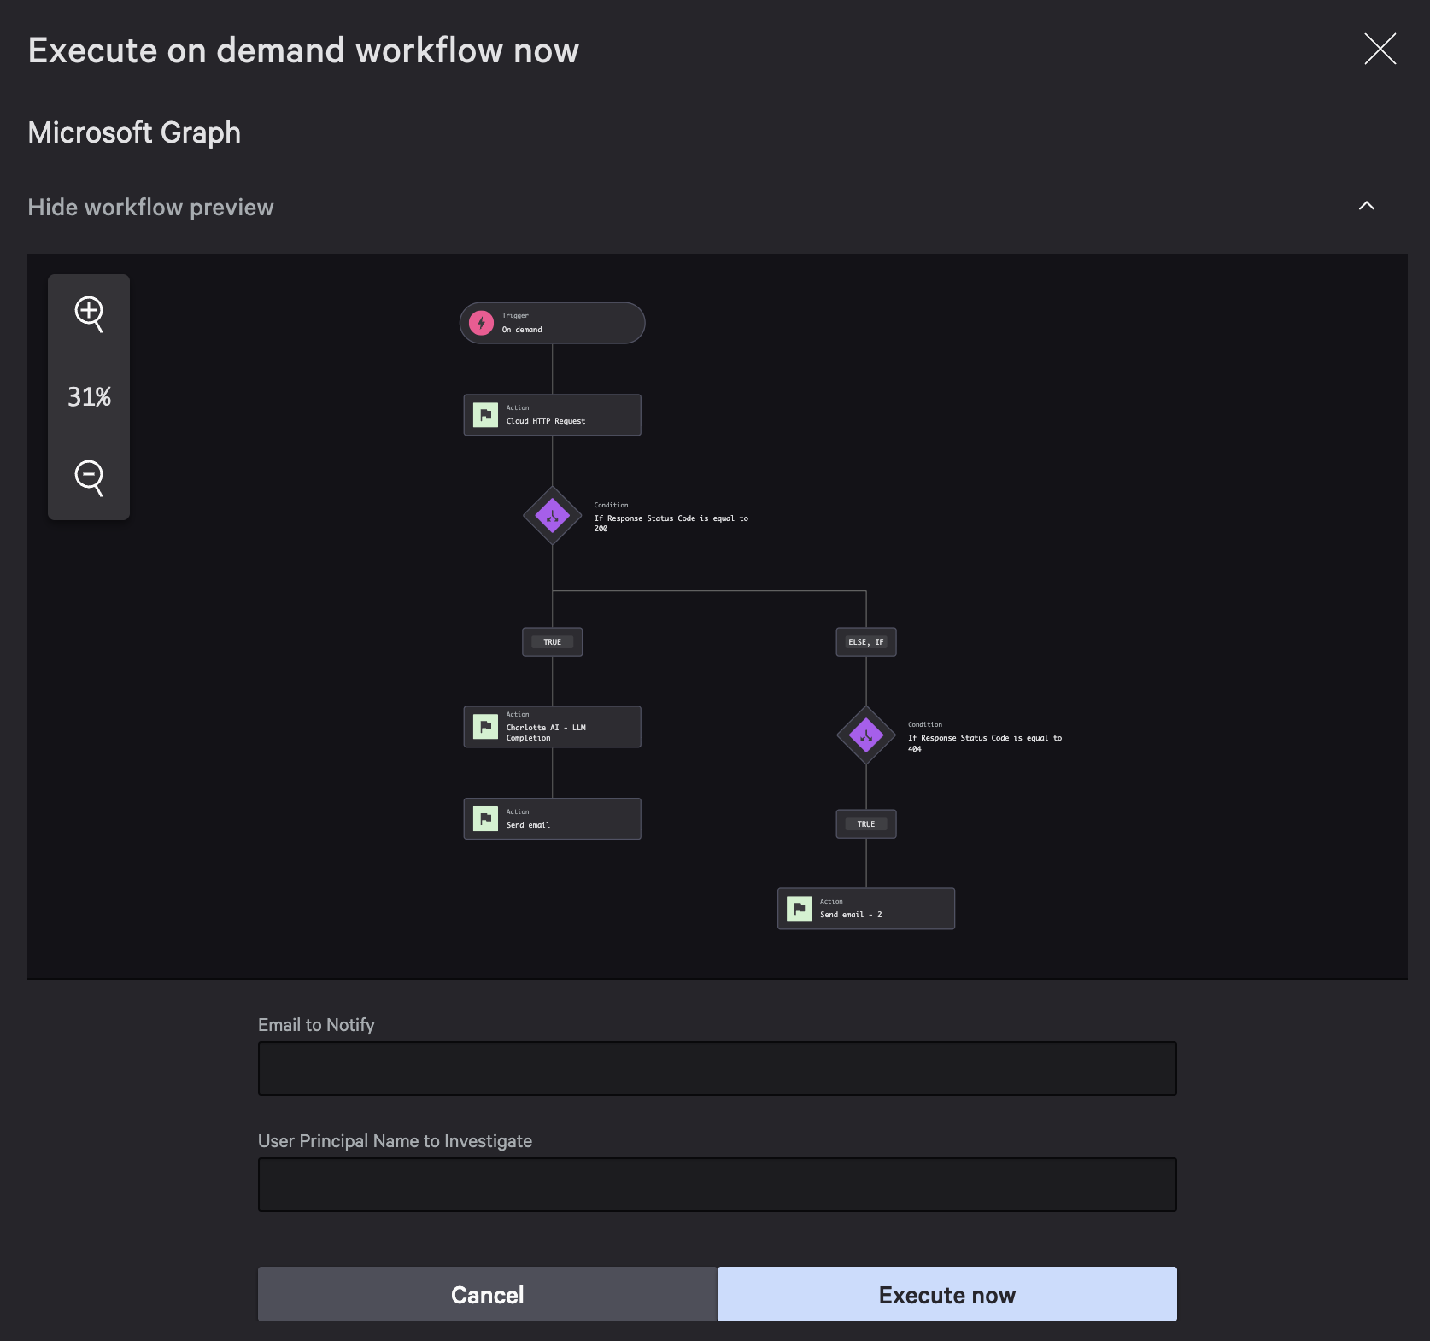This screenshot has height=1341, width=1430.
Task: Click the Email to Notify input field
Action: click(x=717, y=1068)
